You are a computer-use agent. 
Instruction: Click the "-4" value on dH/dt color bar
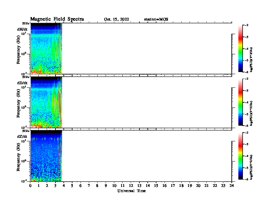247,49
